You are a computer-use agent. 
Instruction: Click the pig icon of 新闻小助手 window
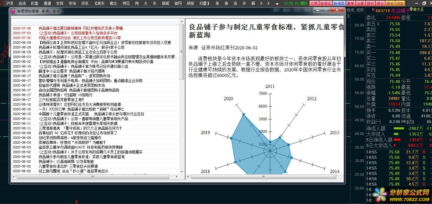pyautogui.click(x=13, y=11)
